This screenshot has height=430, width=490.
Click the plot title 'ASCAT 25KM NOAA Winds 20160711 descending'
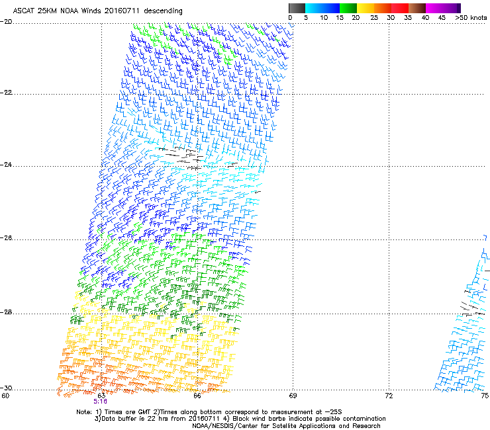click(x=97, y=11)
